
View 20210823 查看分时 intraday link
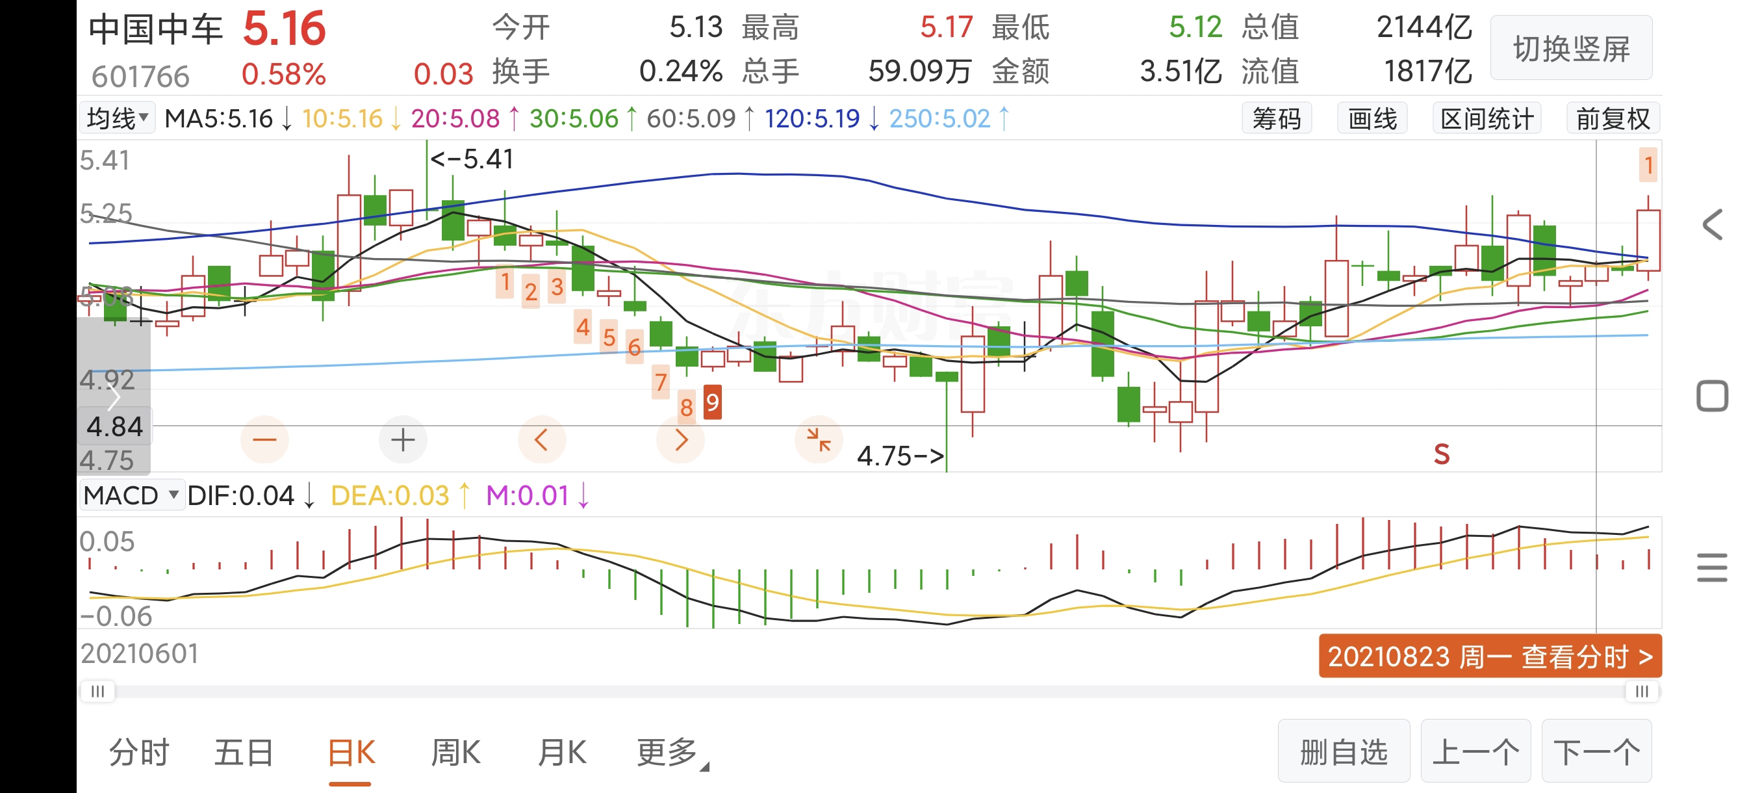pyautogui.click(x=1489, y=657)
